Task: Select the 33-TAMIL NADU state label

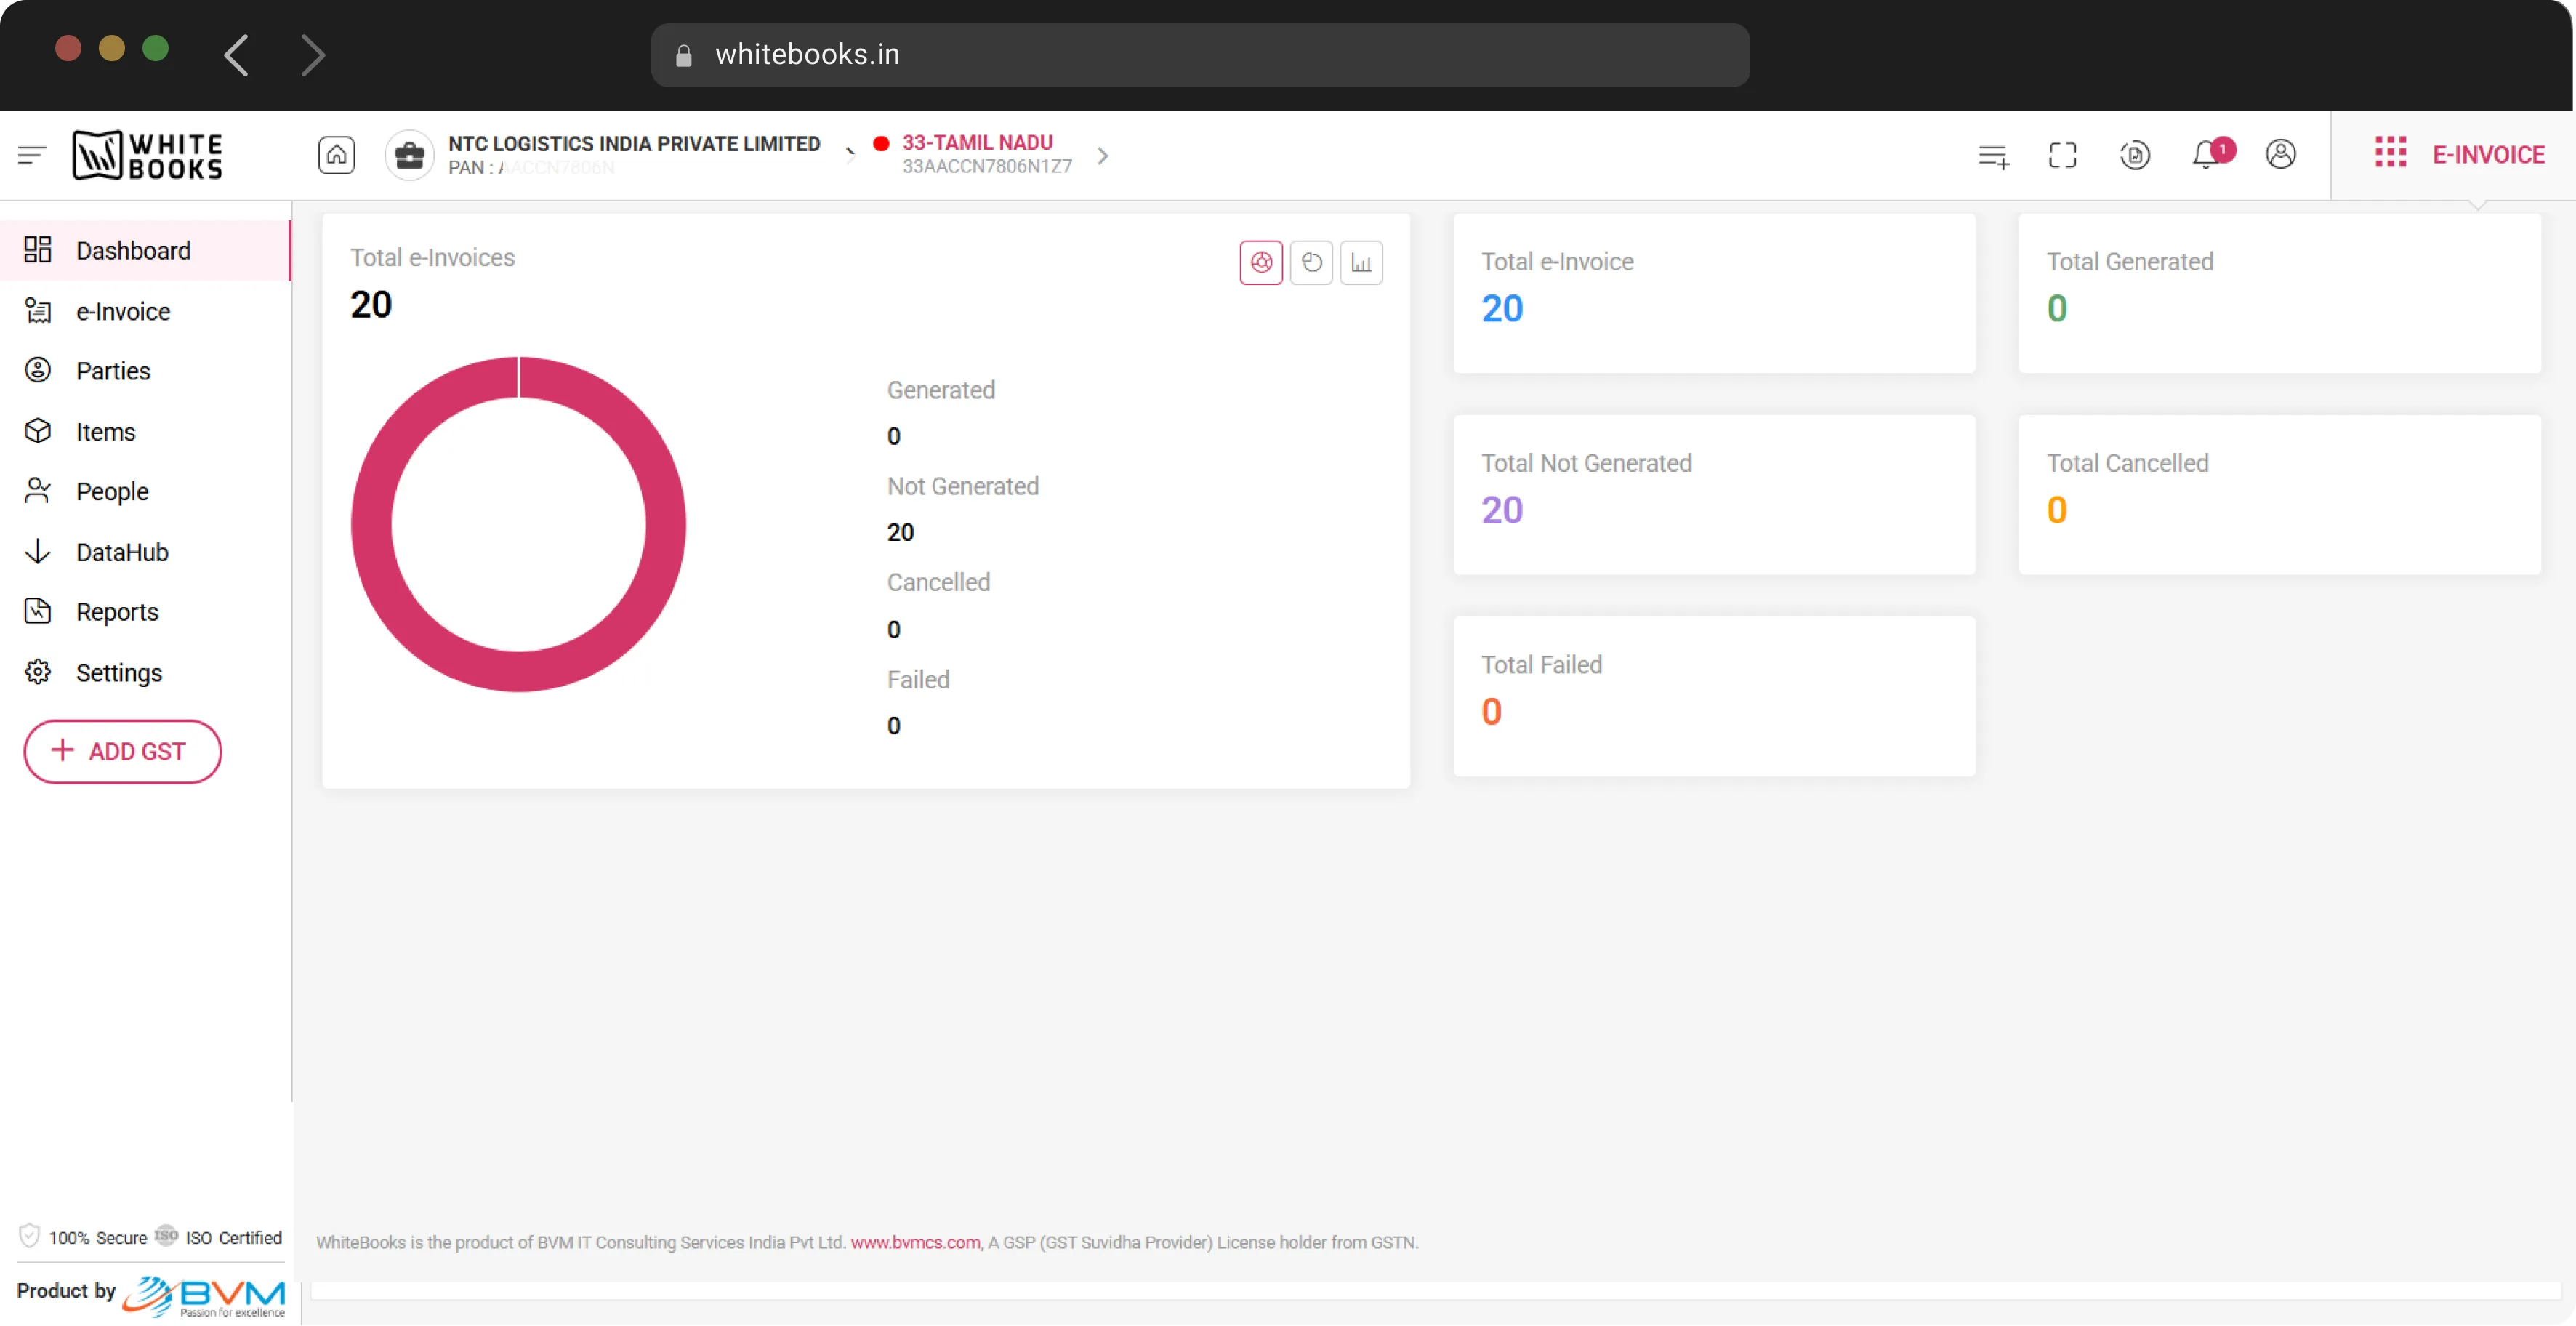Action: click(977, 143)
